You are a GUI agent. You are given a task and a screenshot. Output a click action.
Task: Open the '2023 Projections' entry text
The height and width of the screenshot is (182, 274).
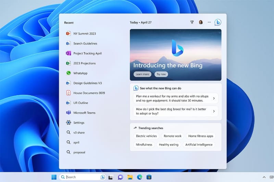tap(84, 64)
